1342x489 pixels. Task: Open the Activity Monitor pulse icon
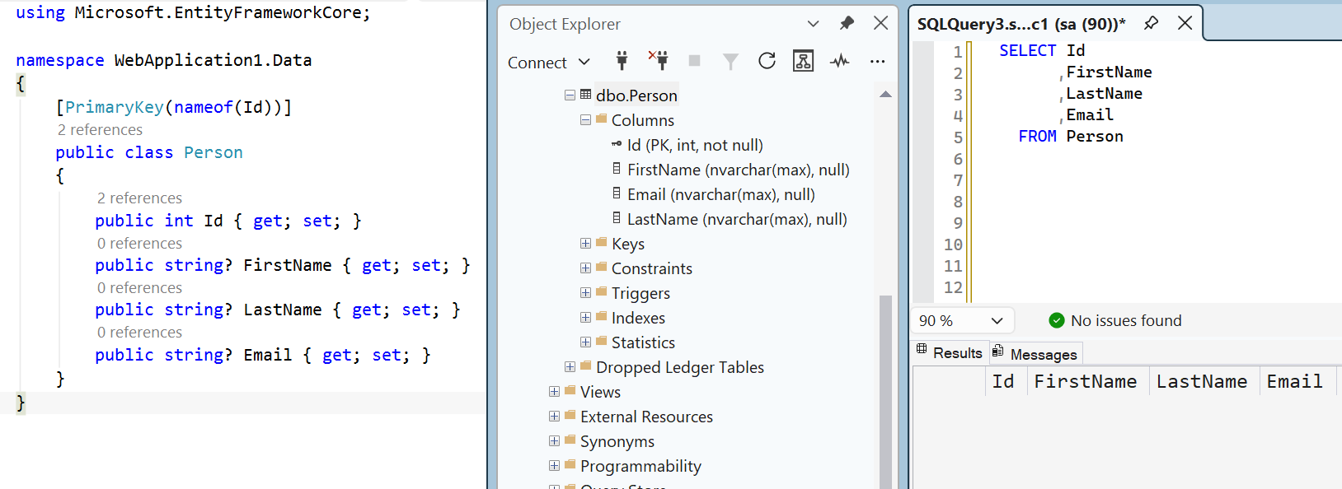tap(840, 61)
